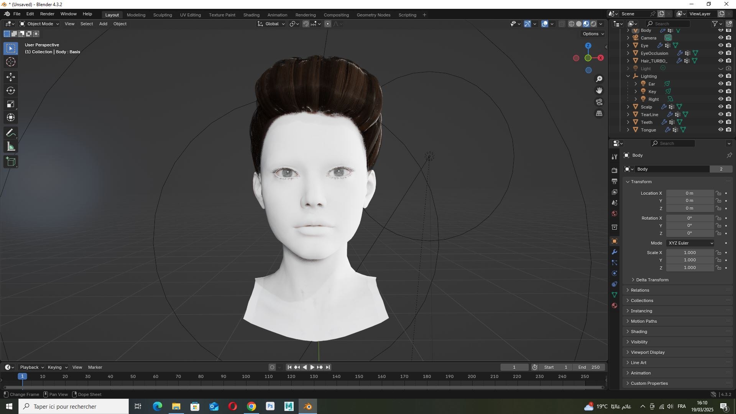Hide the Teeth object in viewport
Viewport: 736px width, 414px height.
tap(721, 122)
